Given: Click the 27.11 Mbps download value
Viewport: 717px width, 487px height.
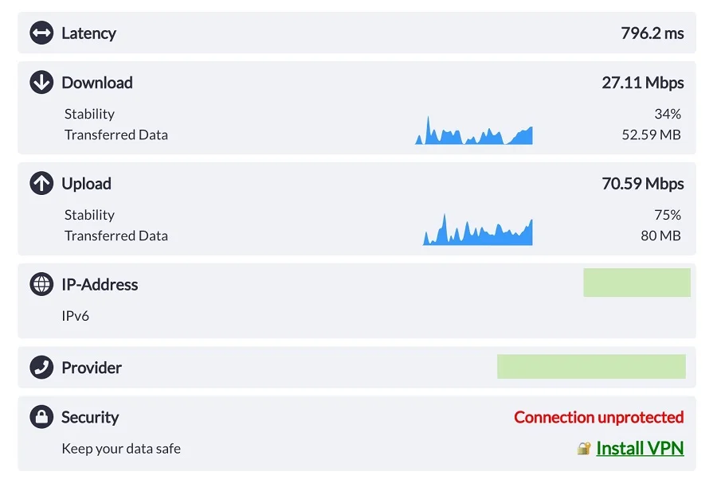Looking at the screenshot, I should pyautogui.click(x=643, y=83).
